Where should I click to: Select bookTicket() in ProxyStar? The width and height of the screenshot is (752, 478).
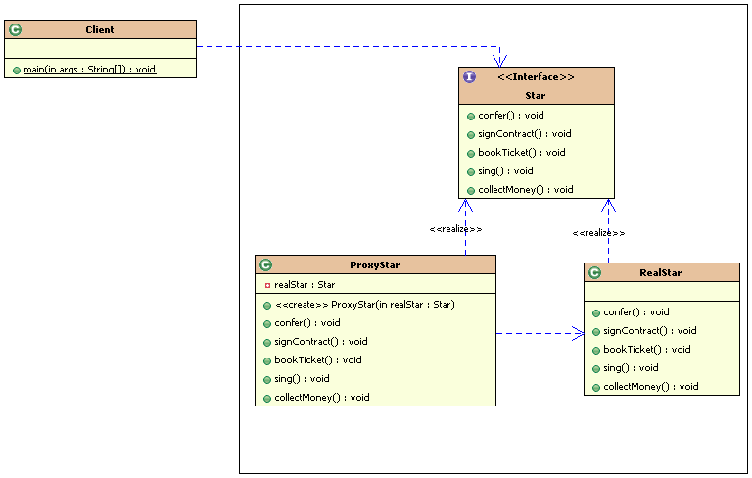(x=318, y=360)
